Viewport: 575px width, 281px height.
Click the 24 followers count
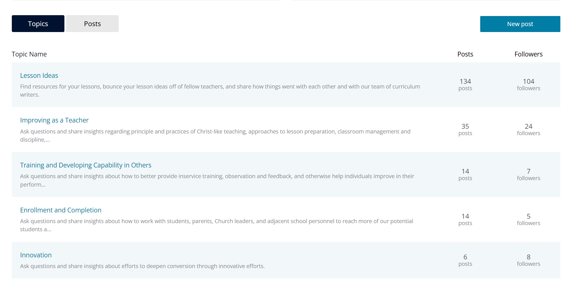528,129
